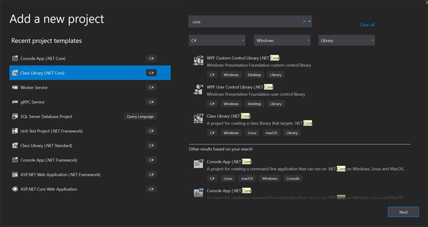
Task: Click the Linux tag under Class Library result
Action: pyautogui.click(x=252, y=133)
